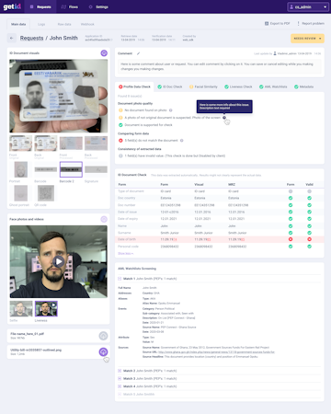Open the Requests section in top navigation
The height and width of the screenshot is (414, 331).
pos(40,6)
